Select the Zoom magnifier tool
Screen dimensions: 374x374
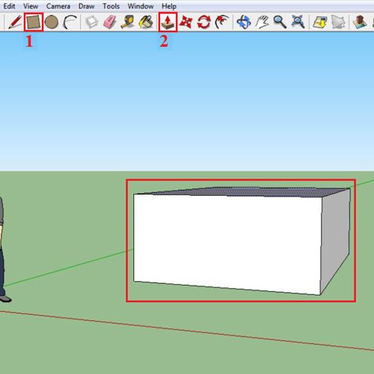[x=280, y=22]
